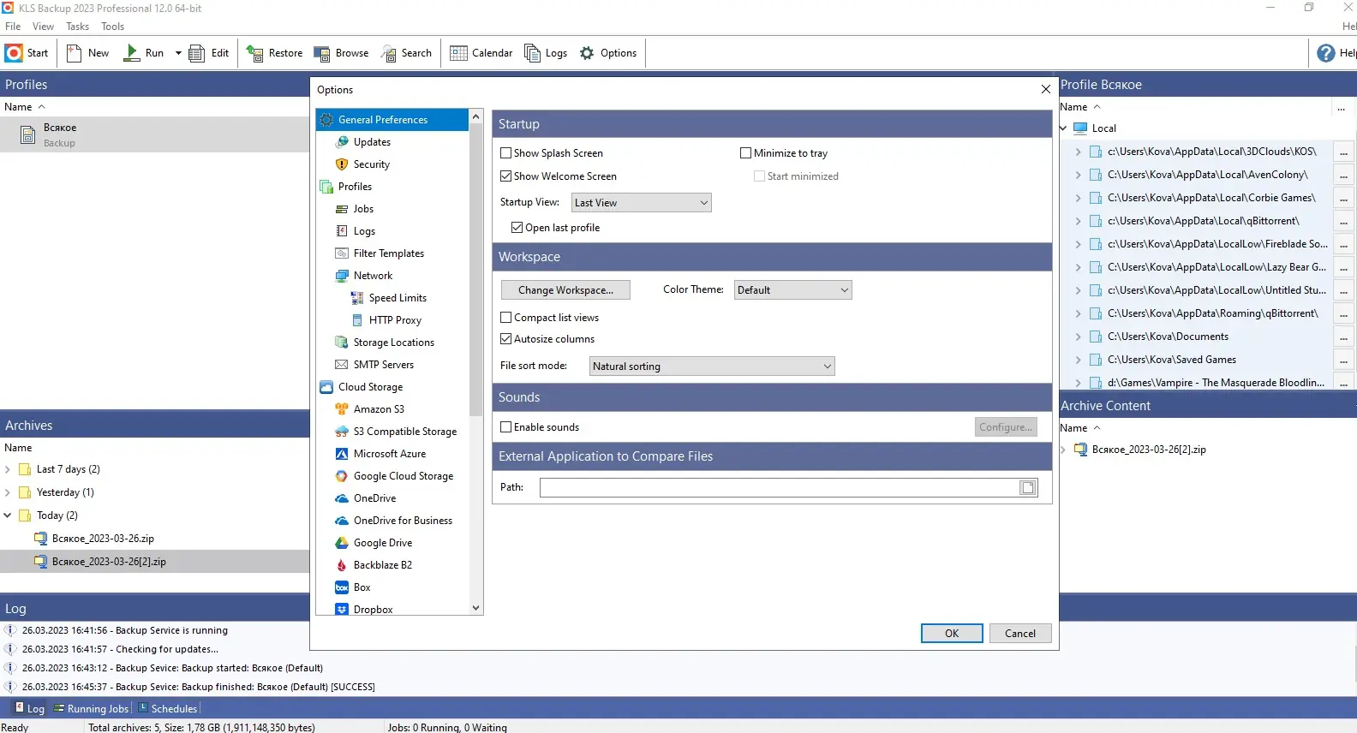Enable Minimize to tray
The height and width of the screenshot is (733, 1357).
[x=746, y=153]
